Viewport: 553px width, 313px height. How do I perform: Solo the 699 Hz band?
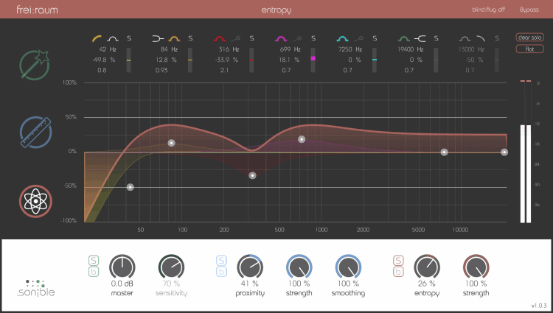tap(313, 38)
